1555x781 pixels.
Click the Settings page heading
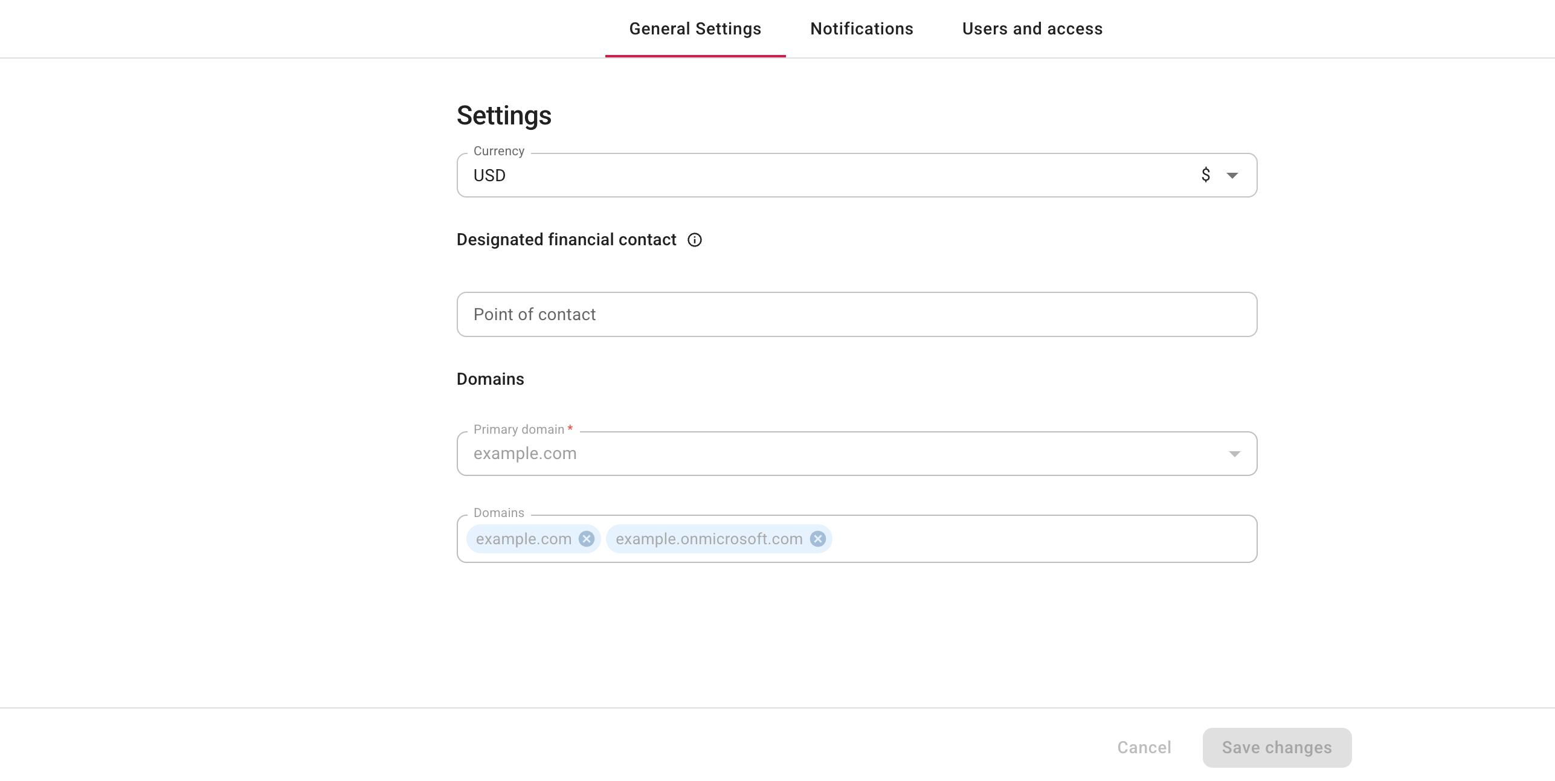pyautogui.click(x=504, y=115)
